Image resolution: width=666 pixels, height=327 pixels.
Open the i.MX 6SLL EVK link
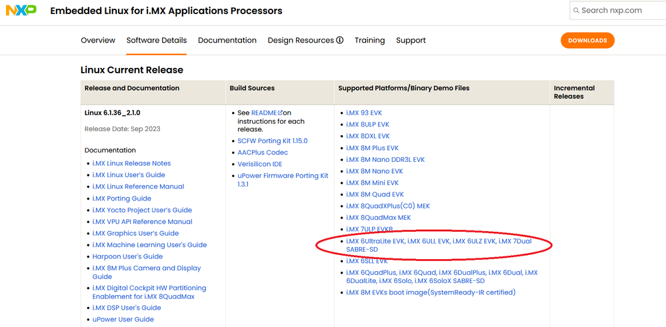tap(367, 261)
